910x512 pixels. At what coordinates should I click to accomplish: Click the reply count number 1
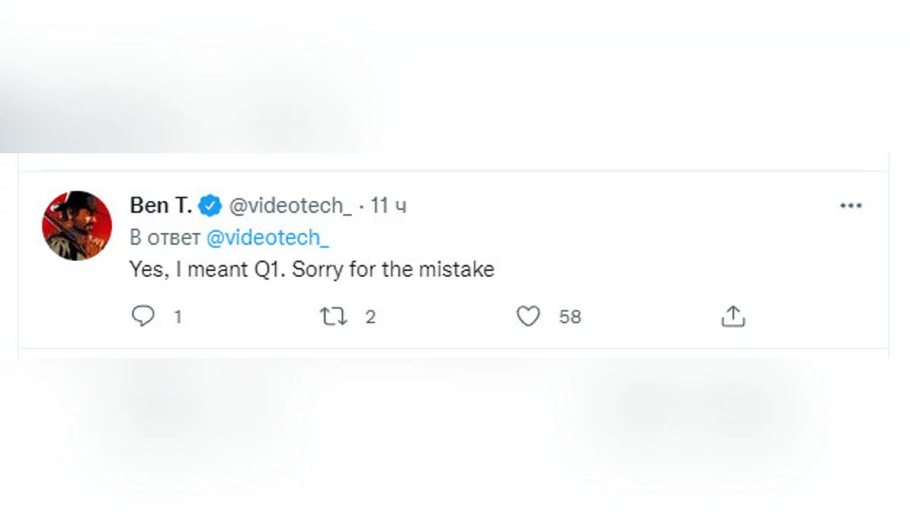tap(178, 317)
